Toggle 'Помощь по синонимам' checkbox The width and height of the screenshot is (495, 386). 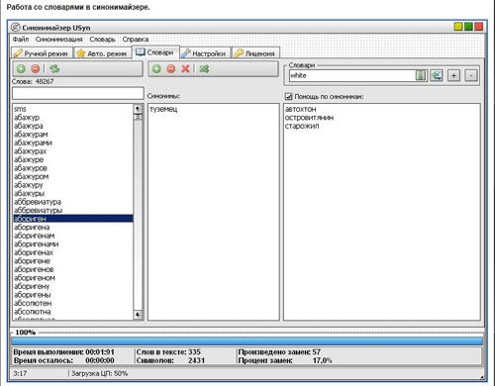pyautogui.click(x=288, y=97)
